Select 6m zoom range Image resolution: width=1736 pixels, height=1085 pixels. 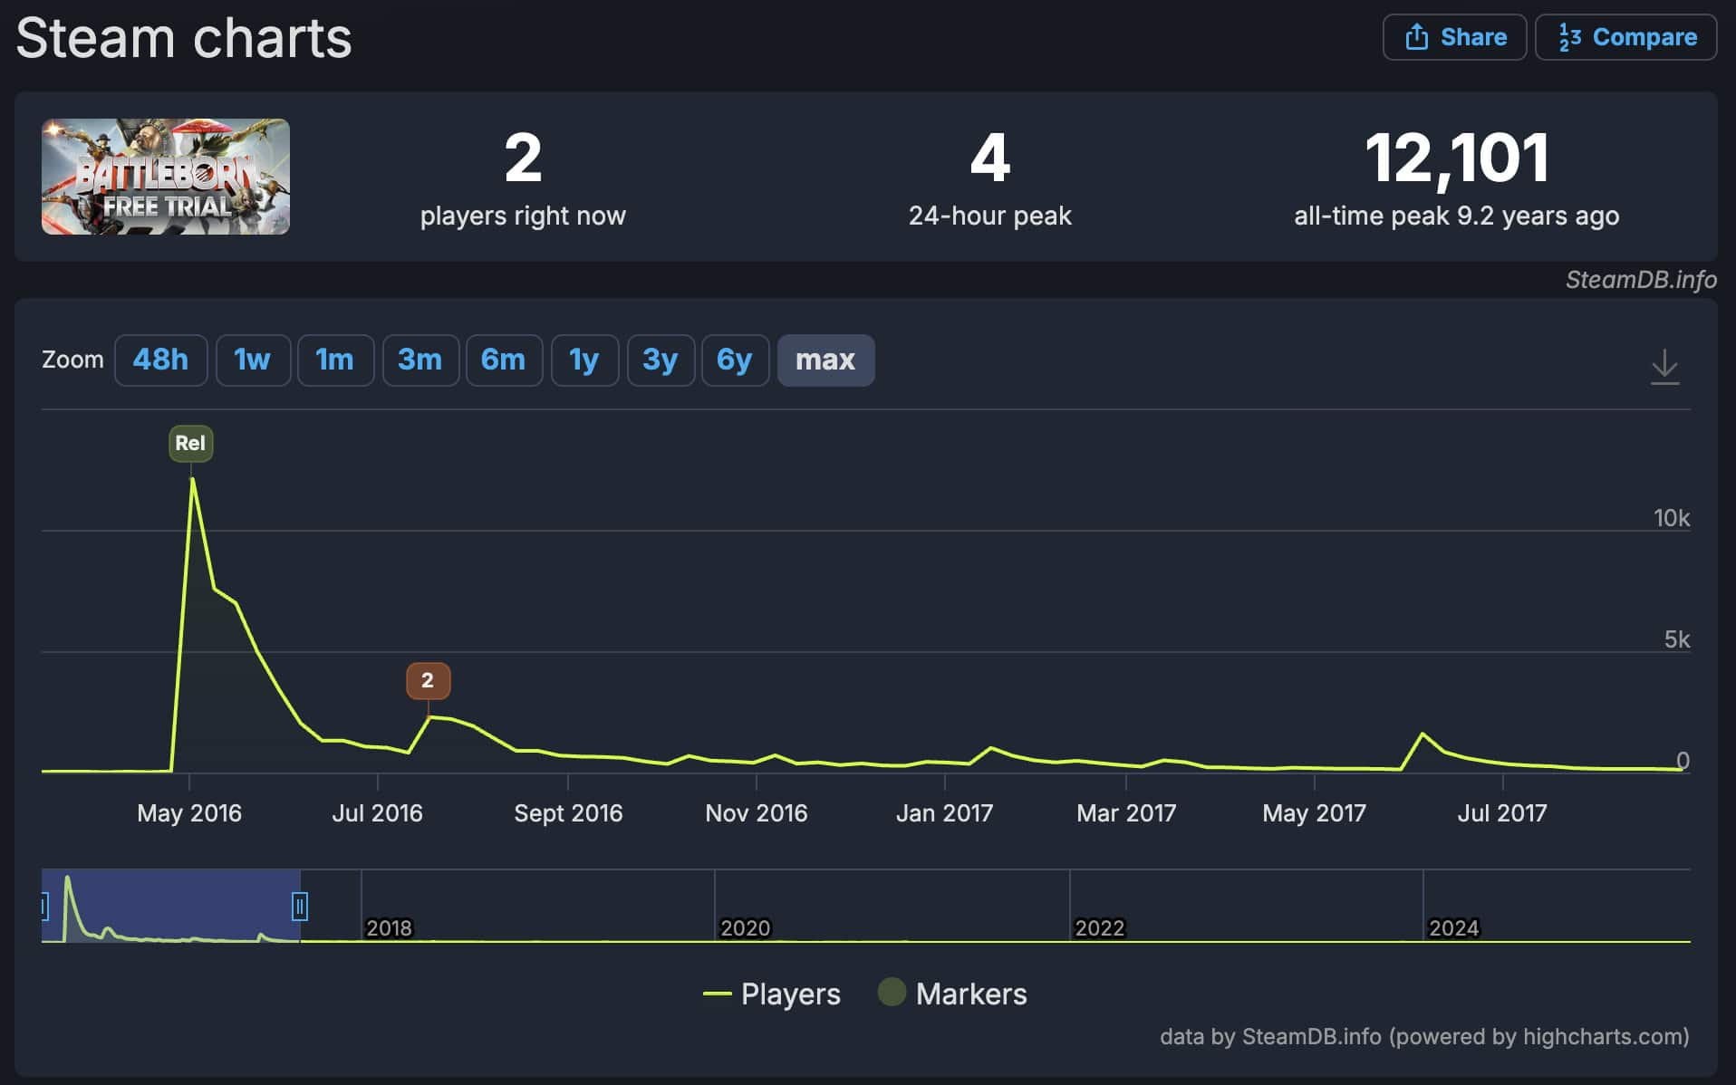pos(504,360)
